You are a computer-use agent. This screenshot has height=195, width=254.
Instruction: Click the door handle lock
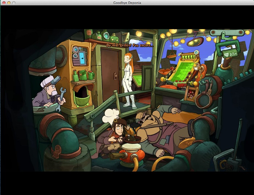(115, 76)
